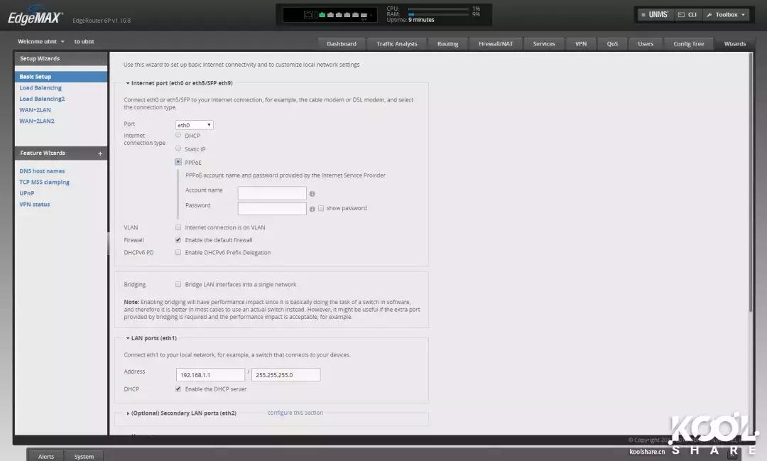The width and height of the screenshot is (767, 461).
Task: Enable Internet connection is on VLAN
Action: pos(178,227)
